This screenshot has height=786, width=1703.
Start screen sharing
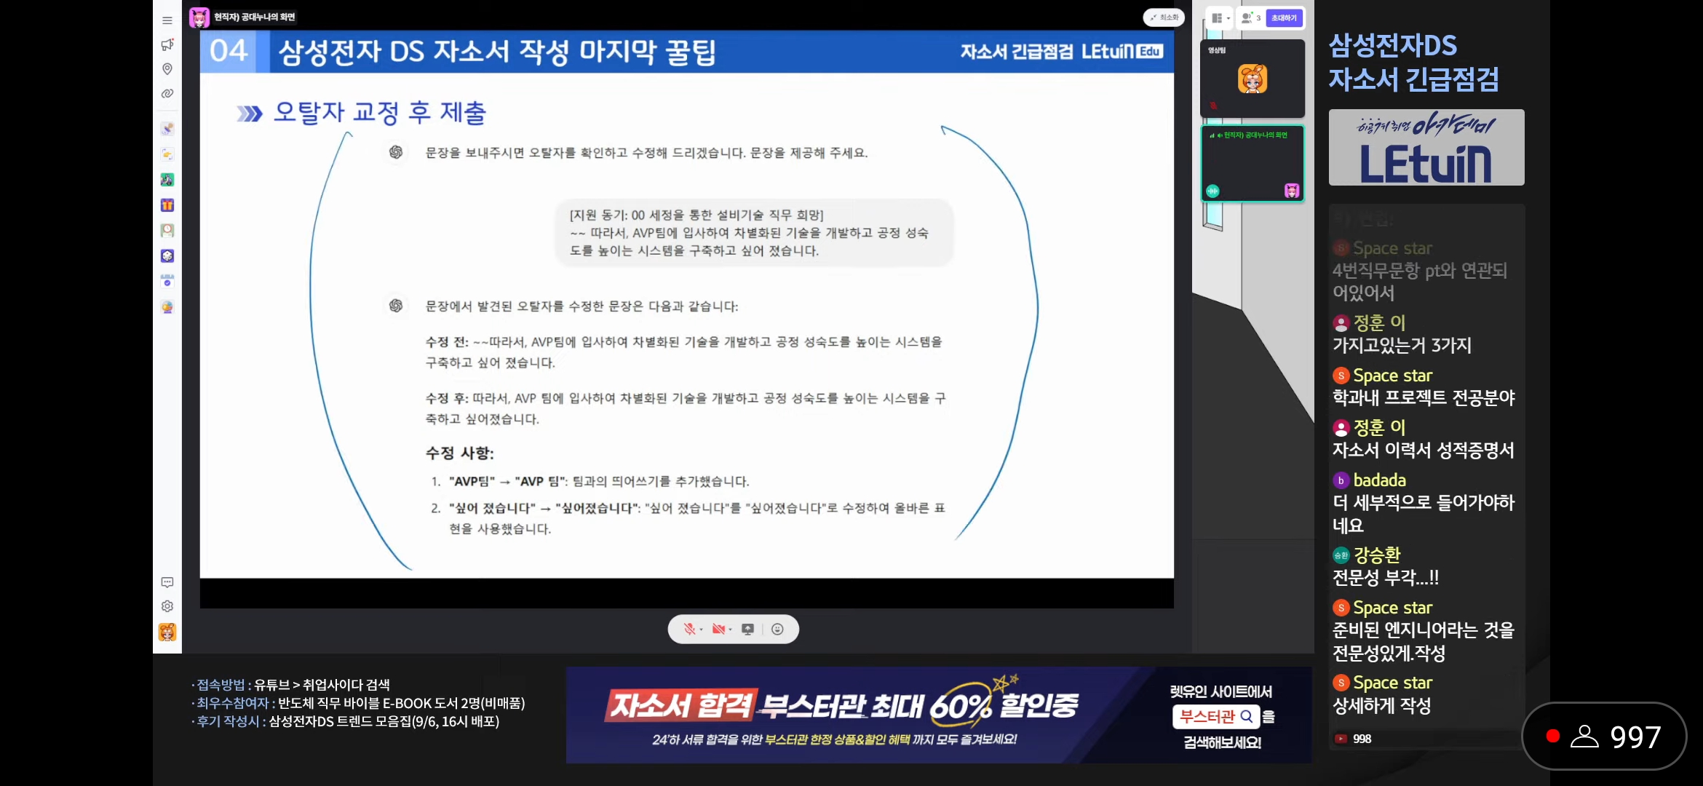(747, 630)
